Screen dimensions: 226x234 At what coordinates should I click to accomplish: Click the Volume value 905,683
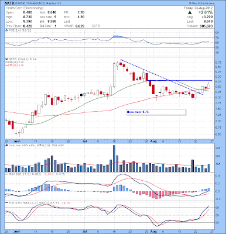click(x=206, y=26)
